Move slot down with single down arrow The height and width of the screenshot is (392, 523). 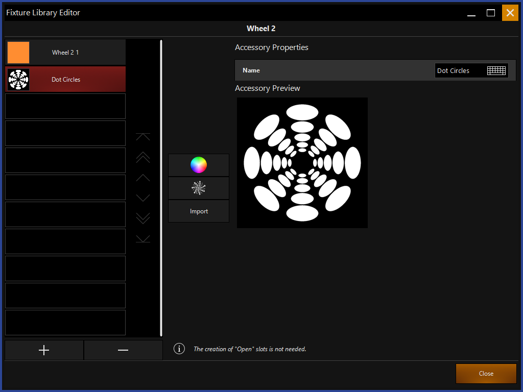[143, 198]
